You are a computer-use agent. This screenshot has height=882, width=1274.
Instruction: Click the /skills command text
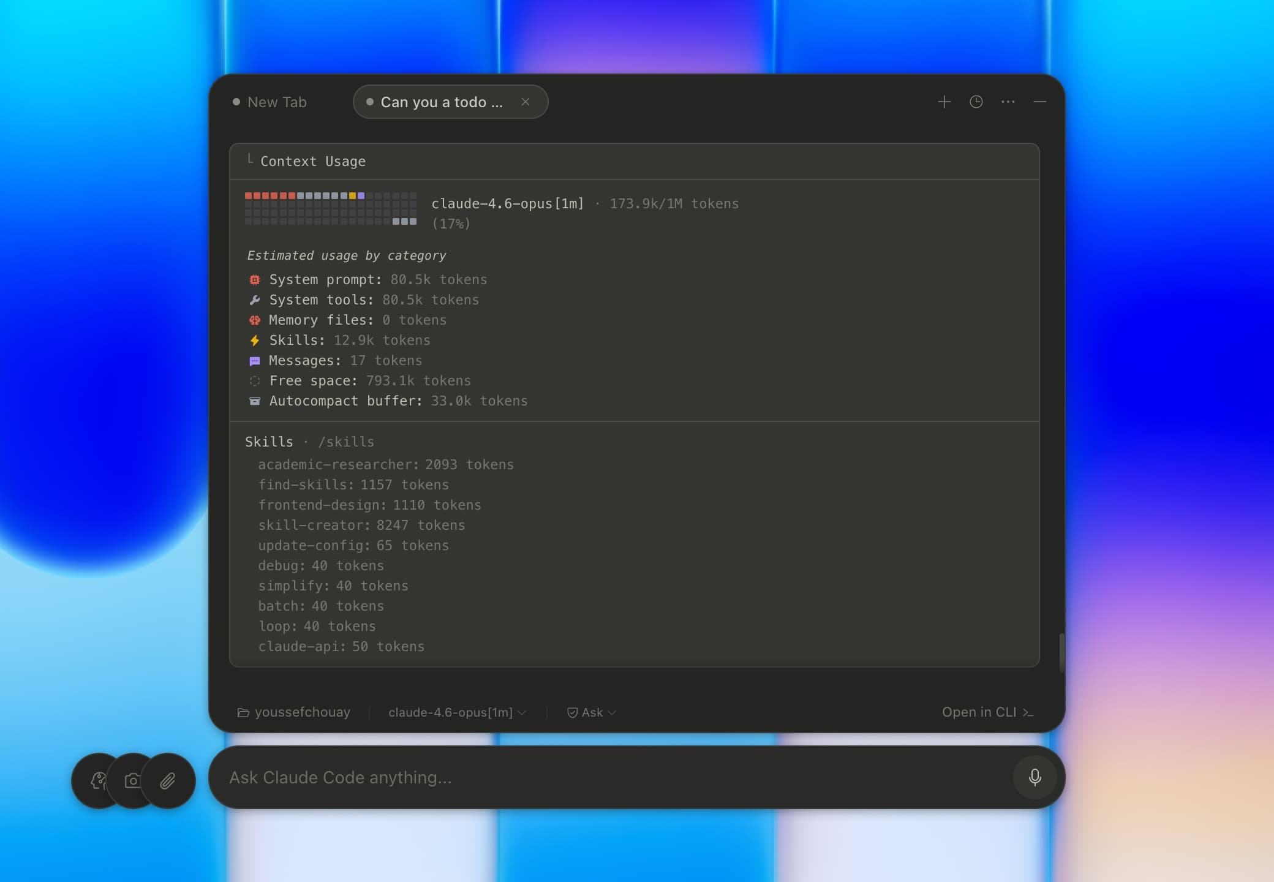(346, 442)
